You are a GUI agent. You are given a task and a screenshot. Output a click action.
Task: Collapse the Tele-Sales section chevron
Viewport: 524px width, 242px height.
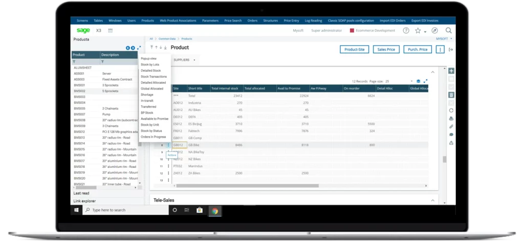pos(432,200)
